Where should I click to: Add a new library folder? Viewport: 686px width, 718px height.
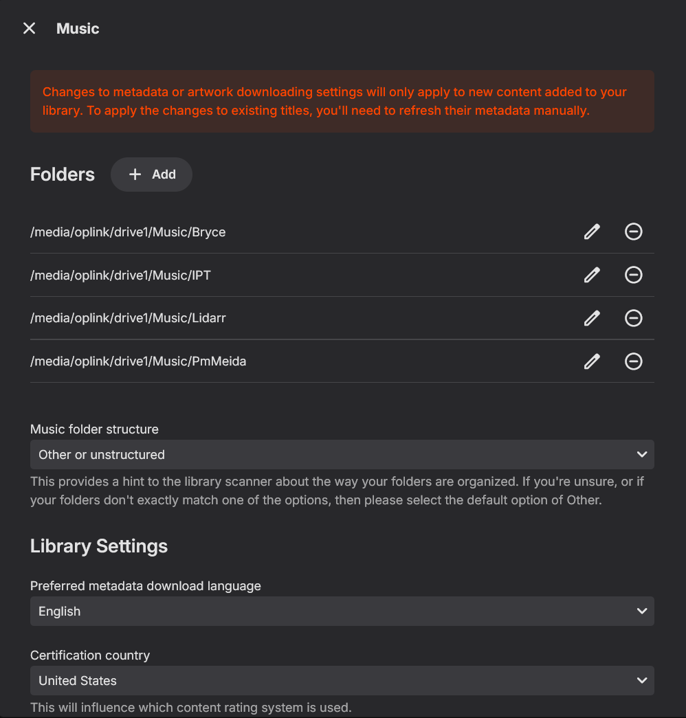point(151,175)
